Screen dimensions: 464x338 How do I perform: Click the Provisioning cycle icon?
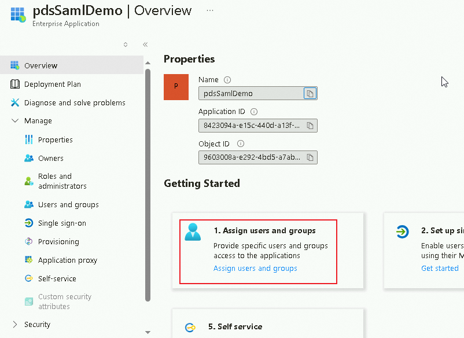click(29, 241)
